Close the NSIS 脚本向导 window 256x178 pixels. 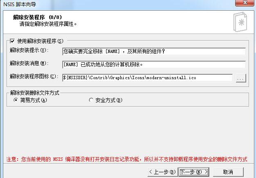click(x=245, y=2)
